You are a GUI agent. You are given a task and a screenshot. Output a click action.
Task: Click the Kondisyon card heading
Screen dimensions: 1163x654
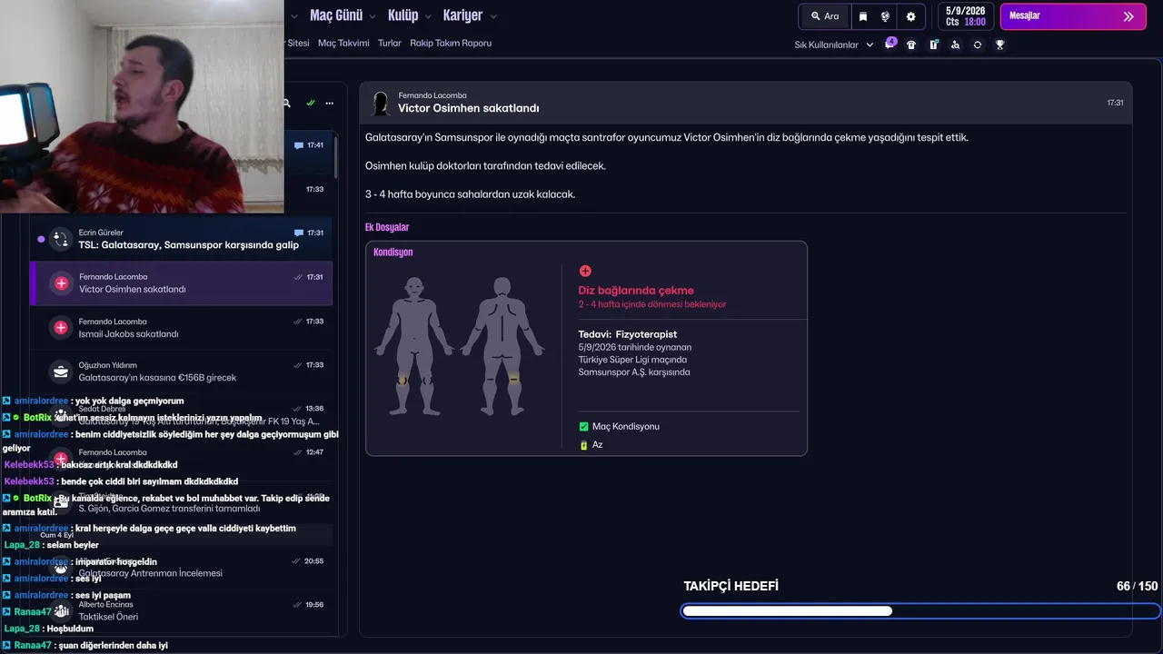[393, 252]
